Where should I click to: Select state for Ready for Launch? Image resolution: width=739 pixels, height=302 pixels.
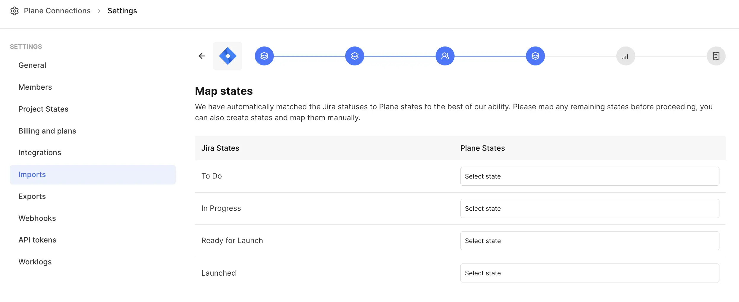point(589,241)
